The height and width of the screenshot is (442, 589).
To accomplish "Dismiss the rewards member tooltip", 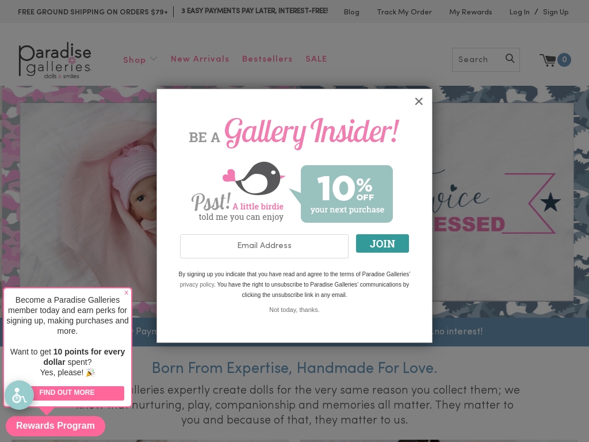I will click(x=126, y=292).
